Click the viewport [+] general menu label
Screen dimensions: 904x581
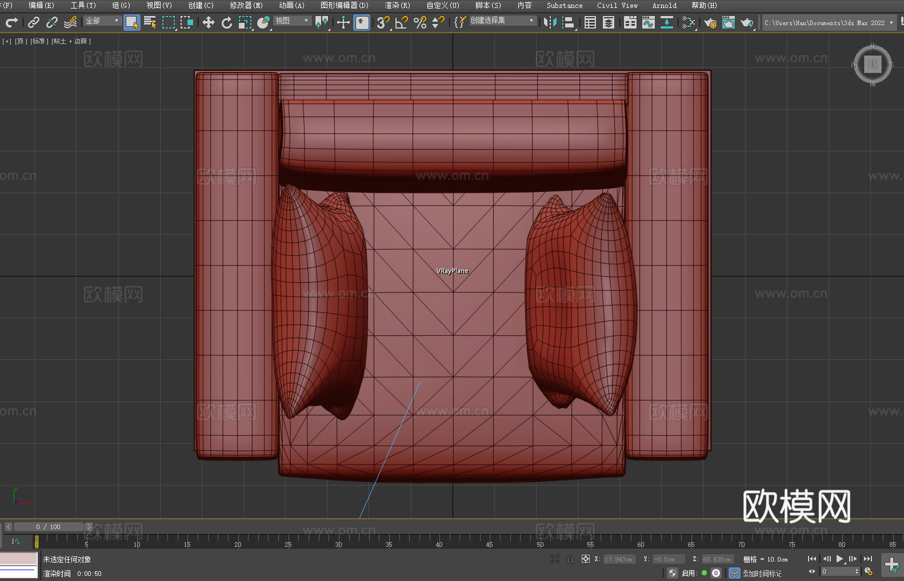click(x=7, y=41)
